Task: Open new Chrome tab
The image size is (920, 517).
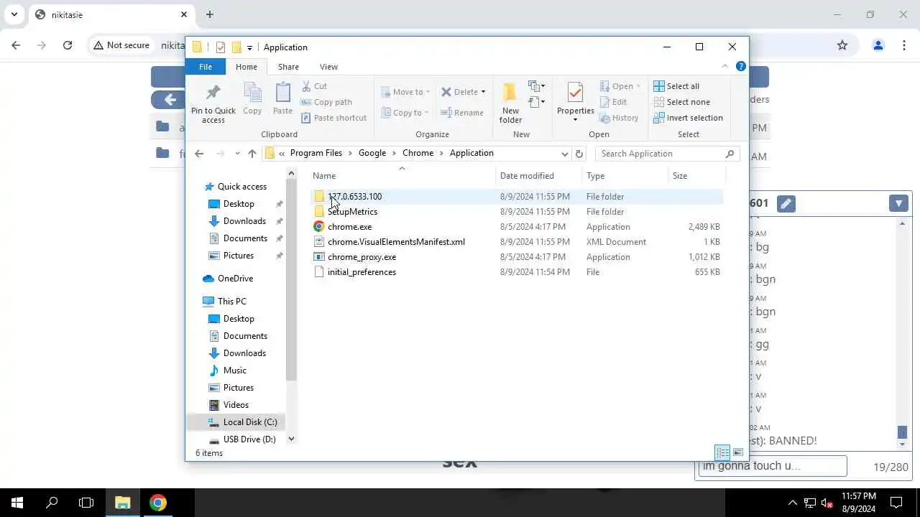Action: tap(210, 14)
